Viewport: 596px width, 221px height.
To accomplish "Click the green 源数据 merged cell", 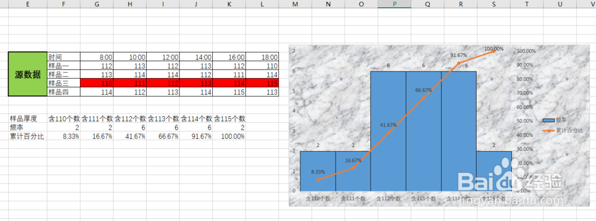I will tap(28, 74).
